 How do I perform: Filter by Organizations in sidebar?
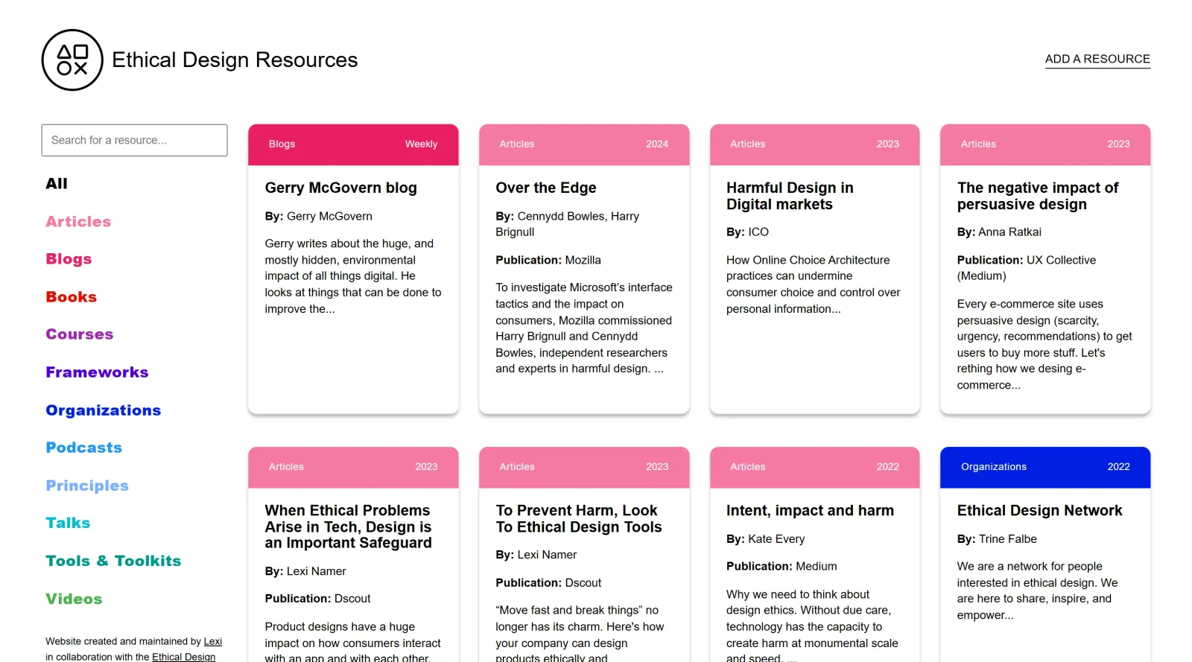[104, 410]
